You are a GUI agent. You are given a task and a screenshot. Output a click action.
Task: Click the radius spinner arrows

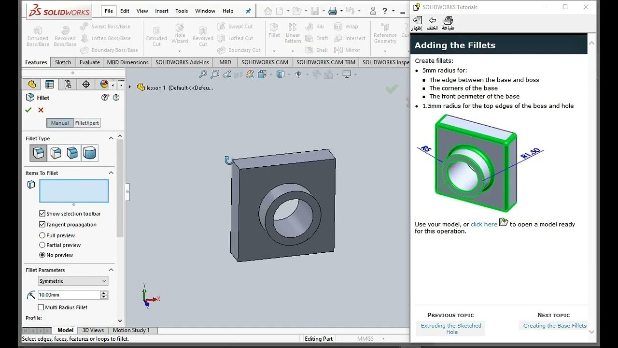pos(104,295)
